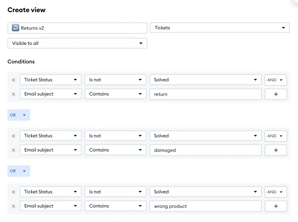Open Contains dropdown in 'return' row
This screenshot has width=298, height=222.
(115, 94)
